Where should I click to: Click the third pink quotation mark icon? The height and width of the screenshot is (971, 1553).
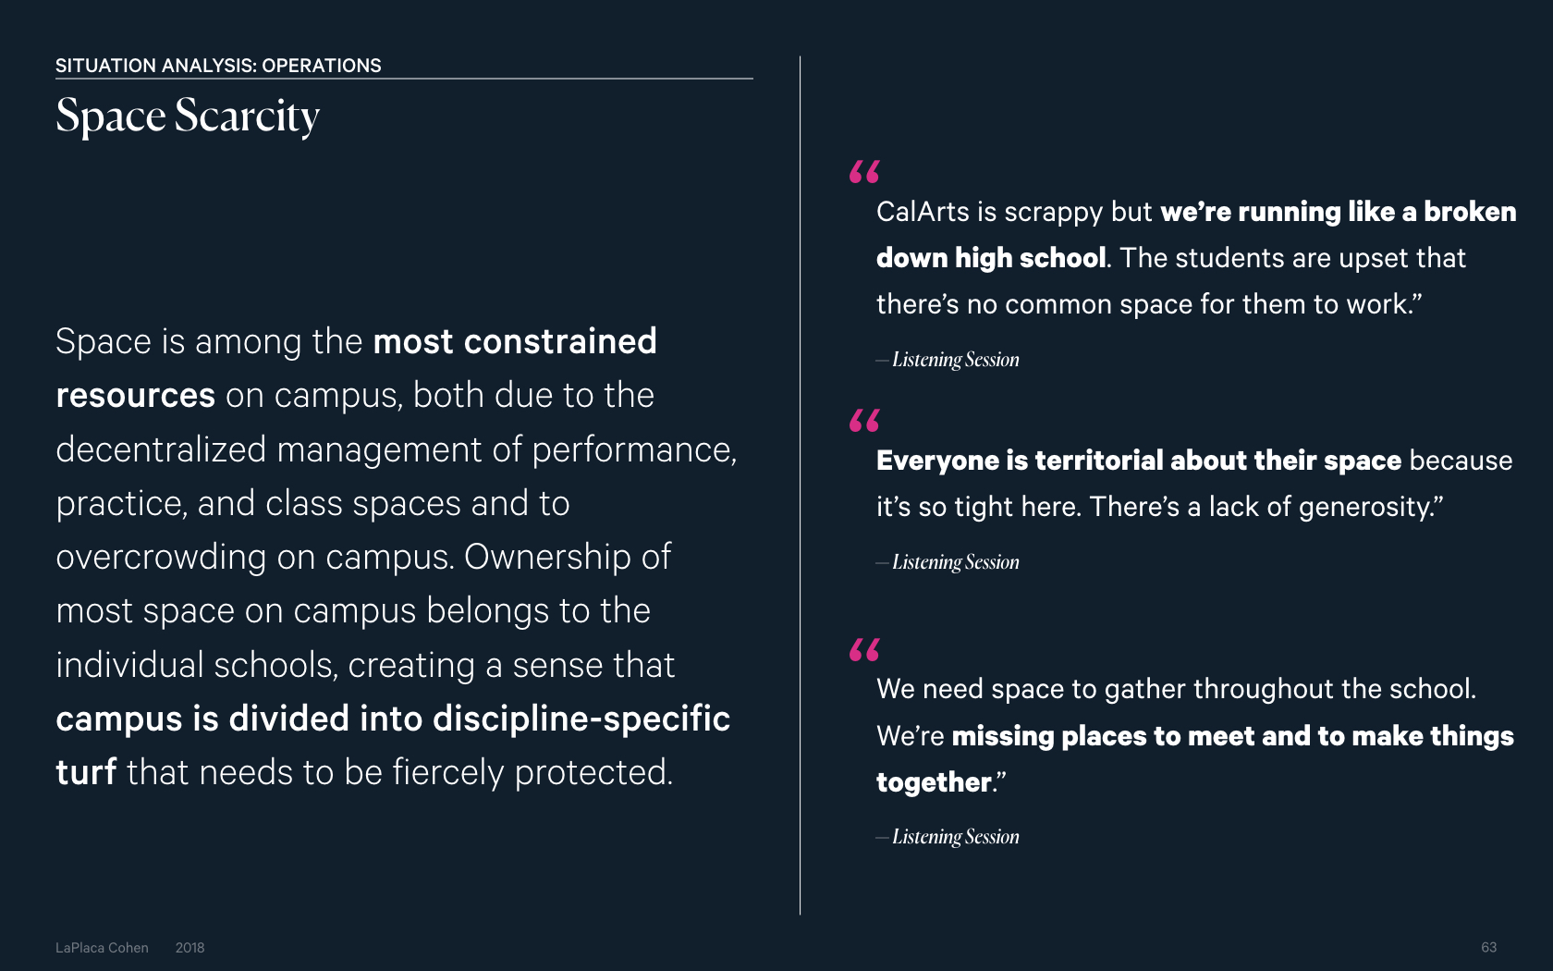[864, 650]
